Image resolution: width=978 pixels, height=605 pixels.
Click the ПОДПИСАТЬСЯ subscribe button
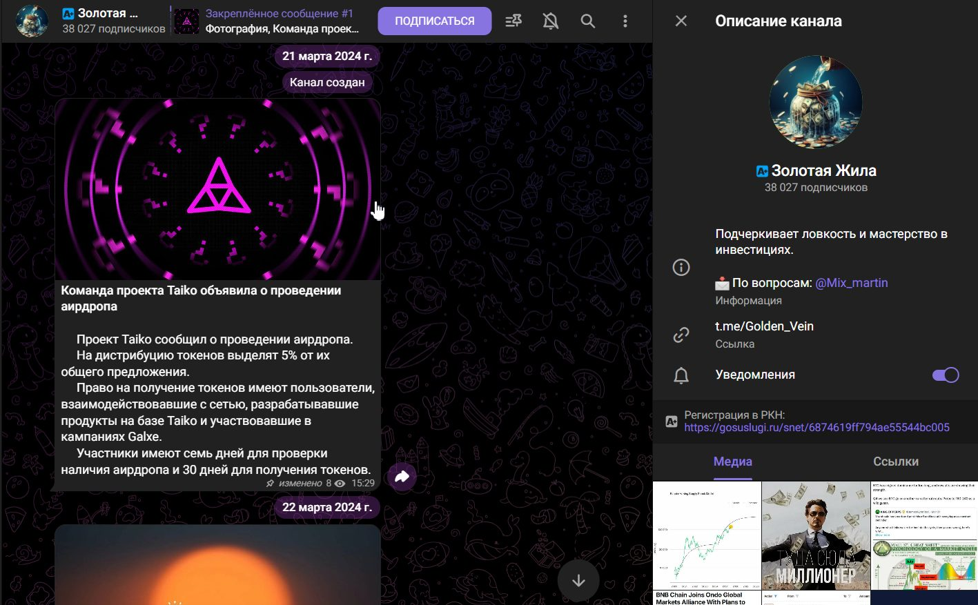click(435, 21)
